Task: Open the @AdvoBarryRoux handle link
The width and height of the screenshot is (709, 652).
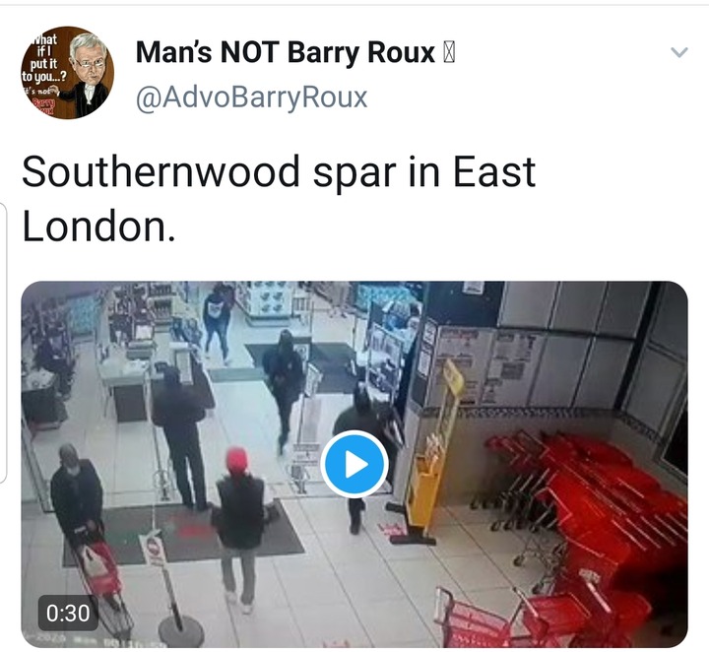Action: point(251,98)
